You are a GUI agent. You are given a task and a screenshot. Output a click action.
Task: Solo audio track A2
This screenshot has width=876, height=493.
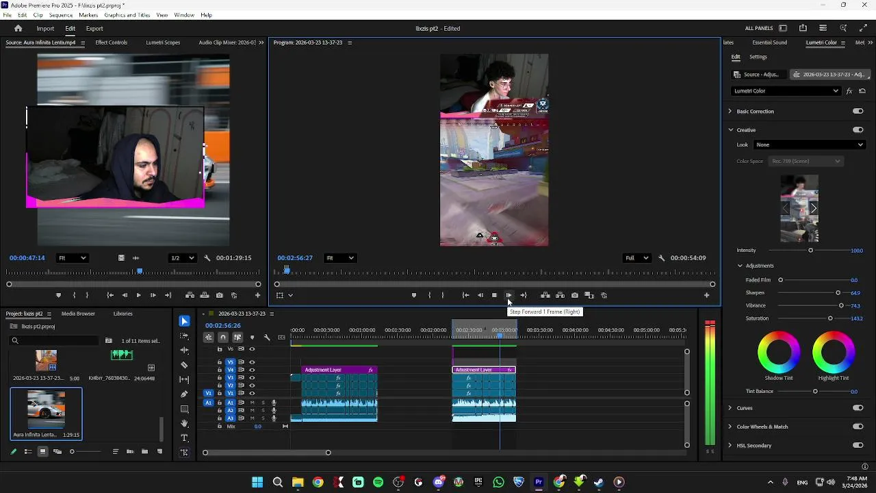pos(263,410)
